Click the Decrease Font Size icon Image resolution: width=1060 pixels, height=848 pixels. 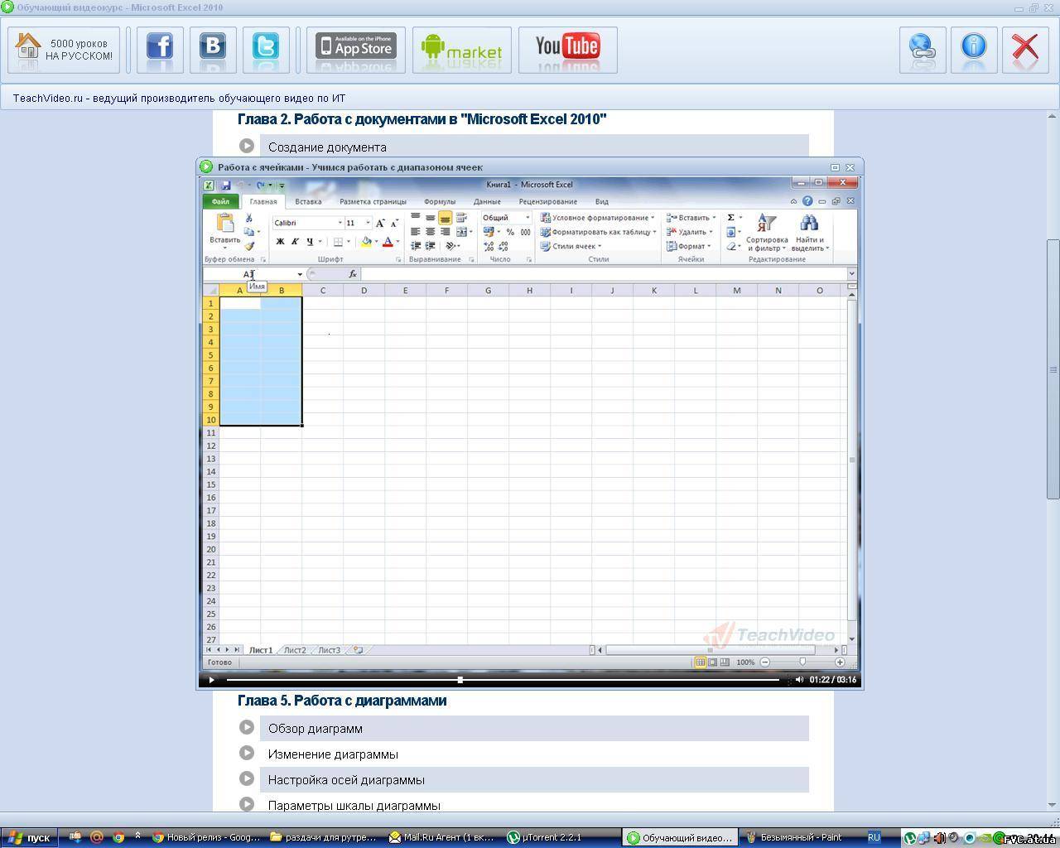(394, 223)
